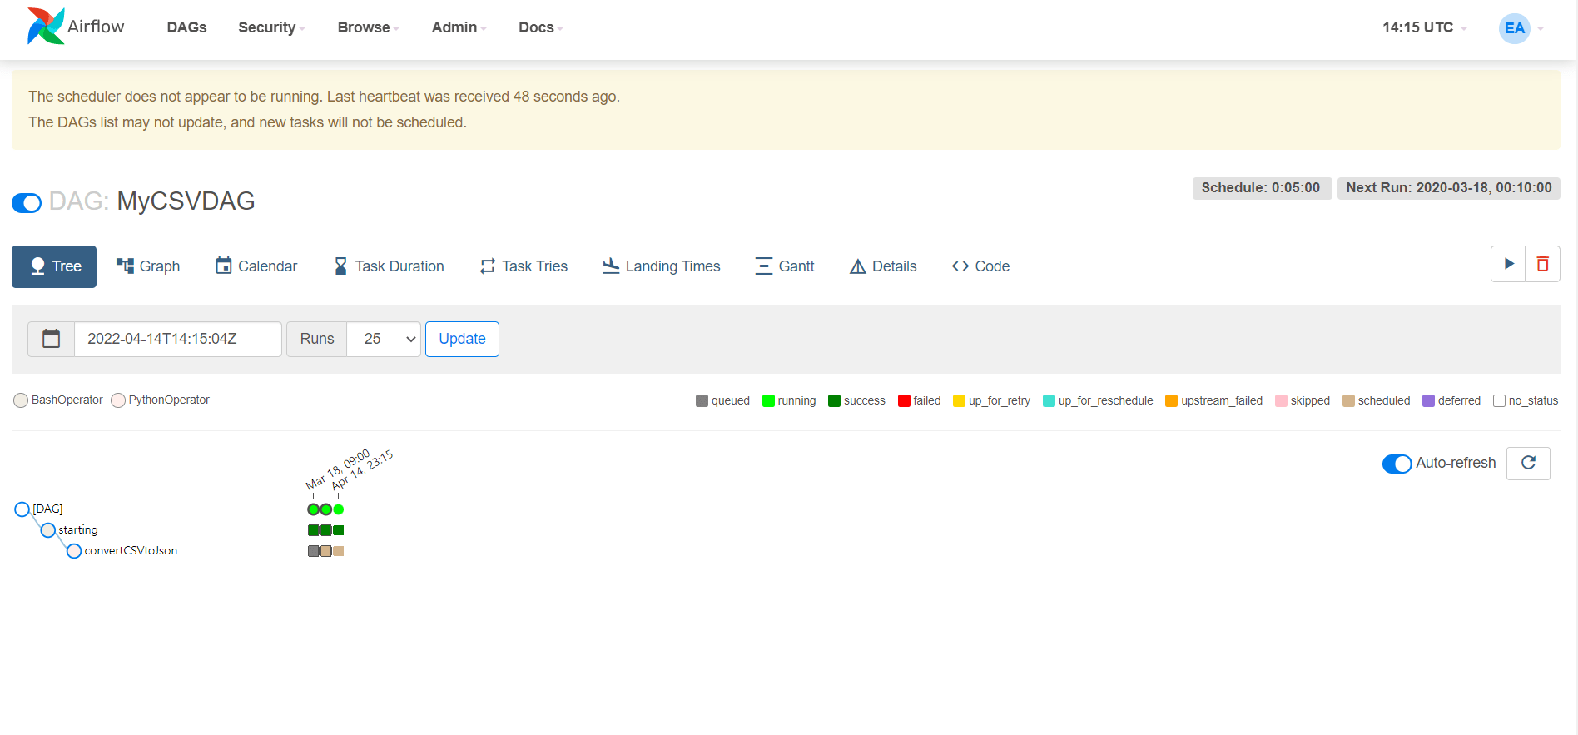Switch to the Tree view tab

pos(54,266)
